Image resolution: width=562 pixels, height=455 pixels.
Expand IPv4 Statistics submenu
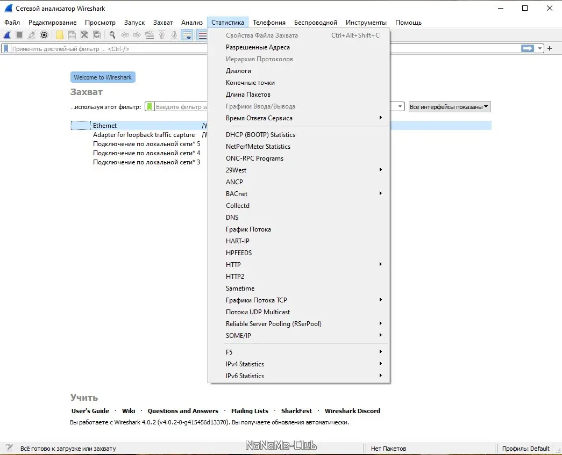298,364
